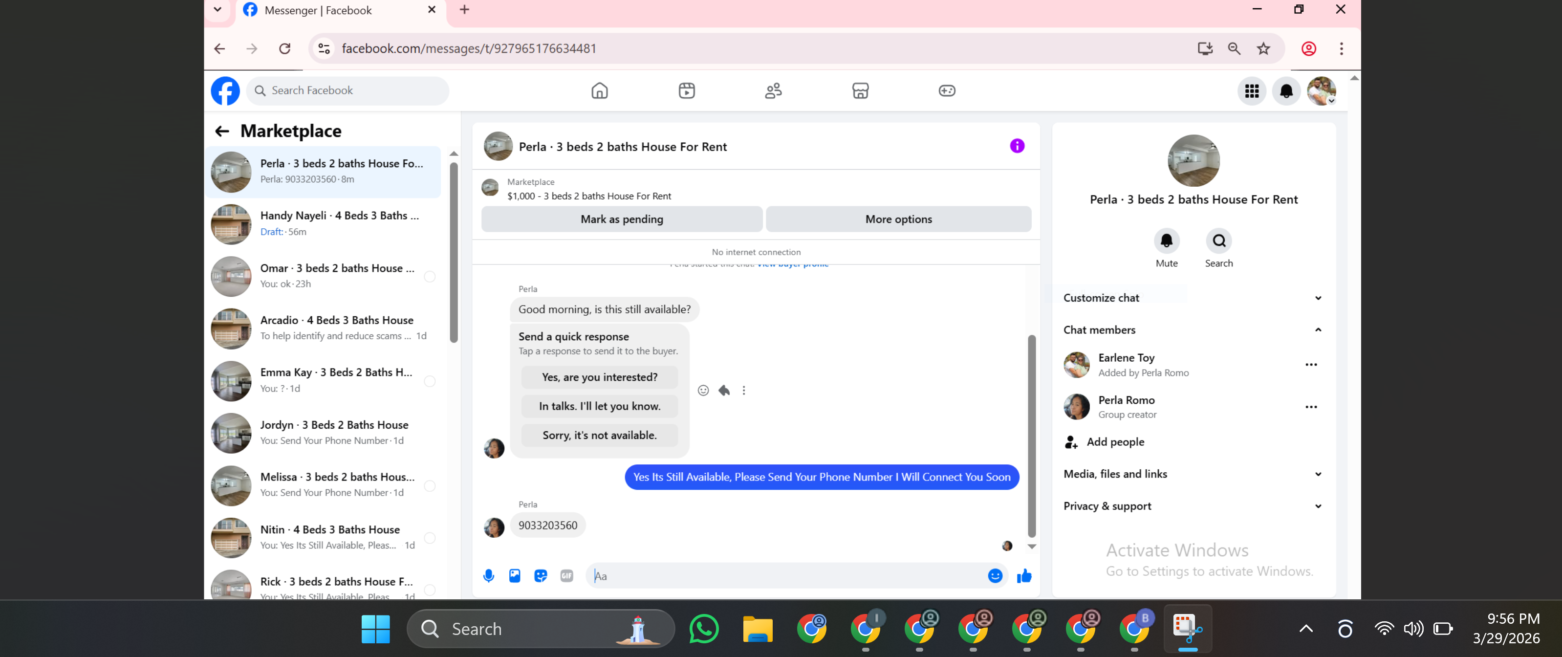Mark the Emma Kay conversation radio circle
Viewport: 1562px width, 657px height.
coord(429,381)
